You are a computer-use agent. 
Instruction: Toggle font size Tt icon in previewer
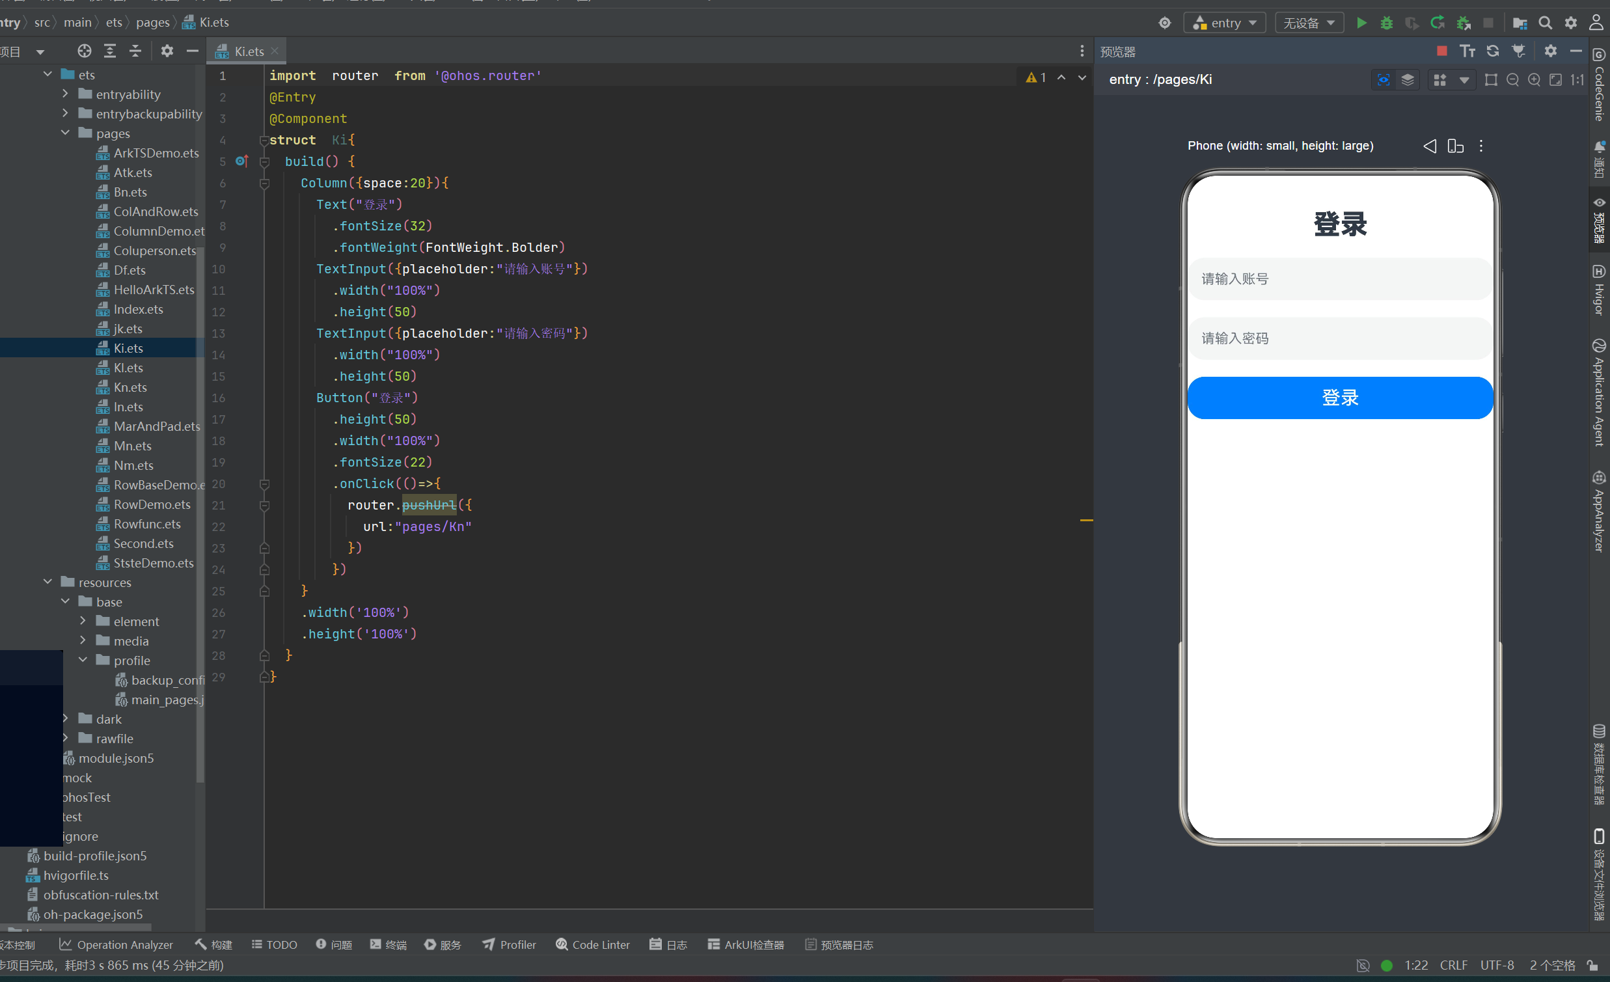pyautogui.click(x=1467, y=51)
